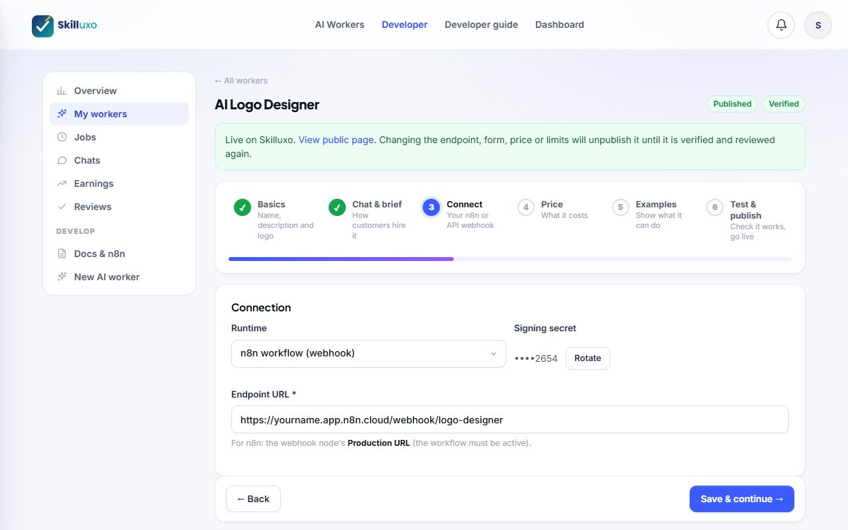The width and height of the screenshot is (848, 530).
Task: Rotate the signing secret
Action: click(x=588, y=358)
